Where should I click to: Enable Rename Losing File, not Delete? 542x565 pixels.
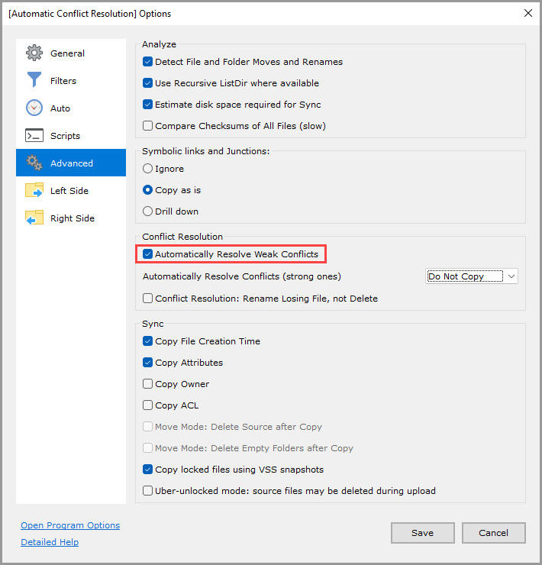(147, 298)
